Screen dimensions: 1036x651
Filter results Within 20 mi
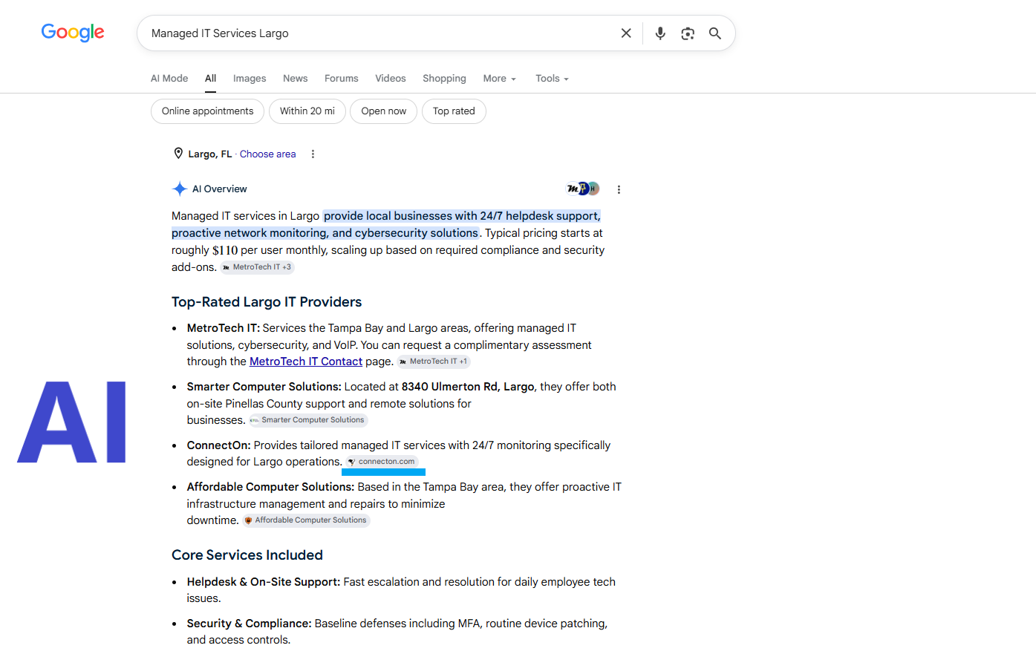(307, 111)
